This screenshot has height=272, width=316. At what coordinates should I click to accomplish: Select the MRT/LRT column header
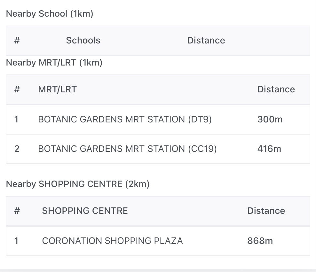point(57,89)
